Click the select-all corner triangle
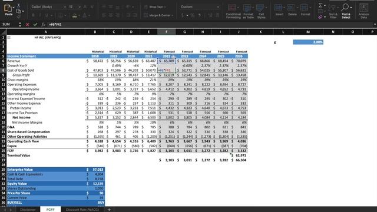Viewport: 377px width, 212px height. click(4, 32)
